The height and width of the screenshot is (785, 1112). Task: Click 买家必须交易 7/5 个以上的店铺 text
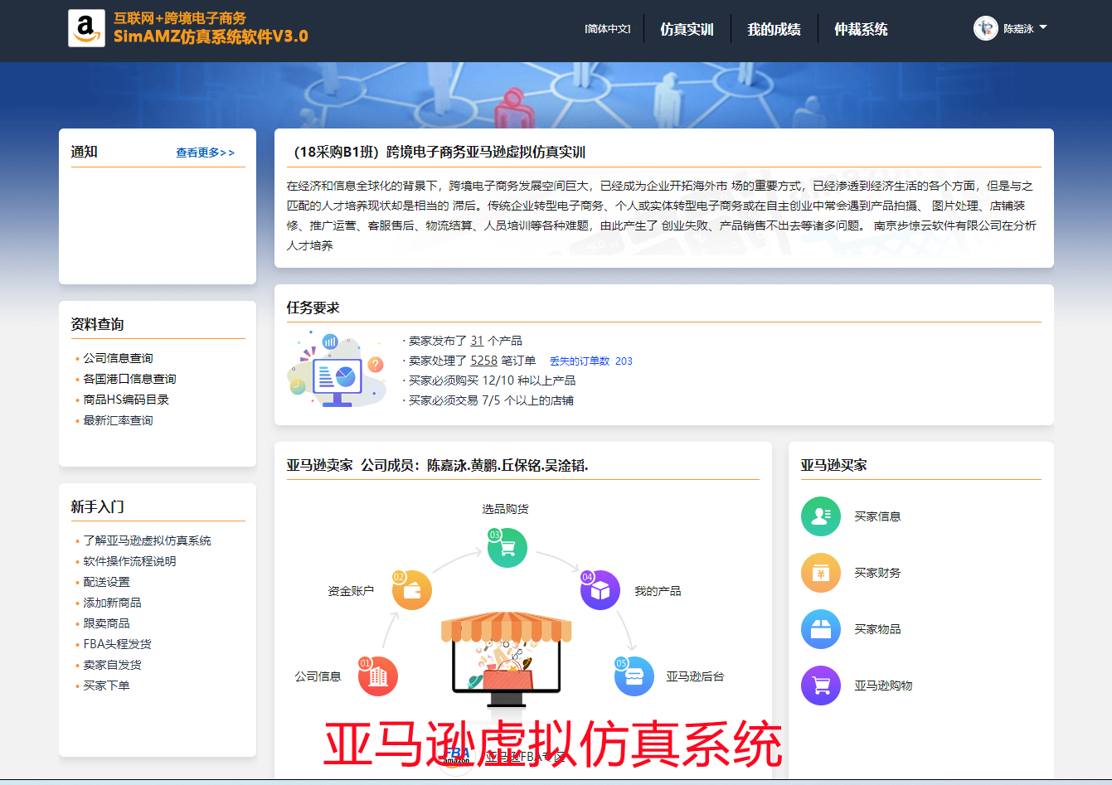coord(491,400)
